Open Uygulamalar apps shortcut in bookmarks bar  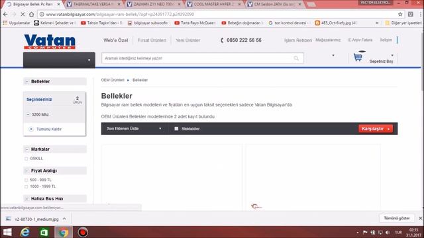(17, 23)
